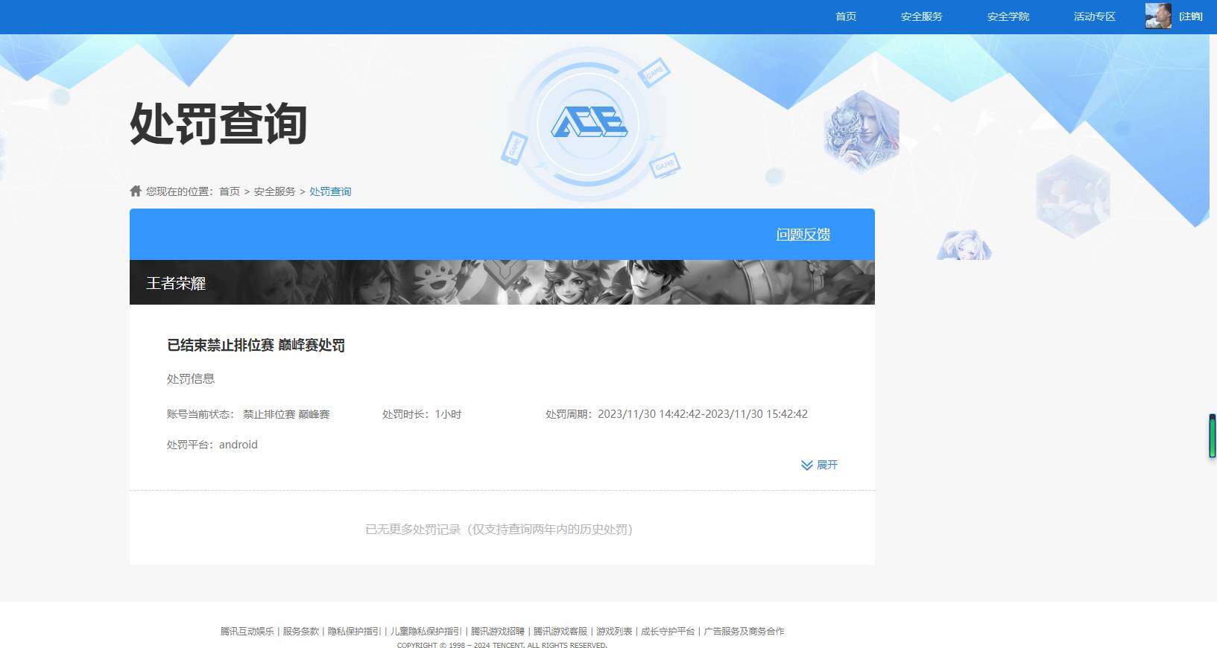Click the 处罚周期 date range text
The height and width of the screenshot is (648, 1217).
677,414
